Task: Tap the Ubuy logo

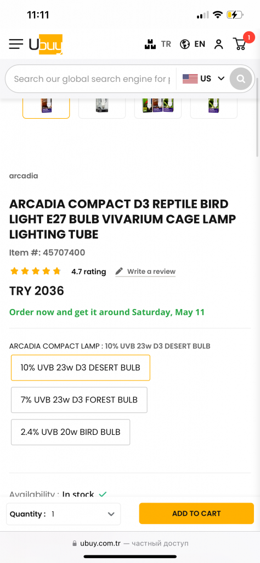Action: (x=46, y=44)
